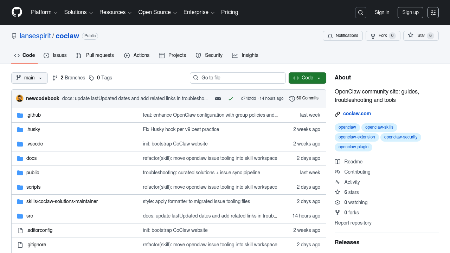
Task: View the repository Tags
Action: 101,78
